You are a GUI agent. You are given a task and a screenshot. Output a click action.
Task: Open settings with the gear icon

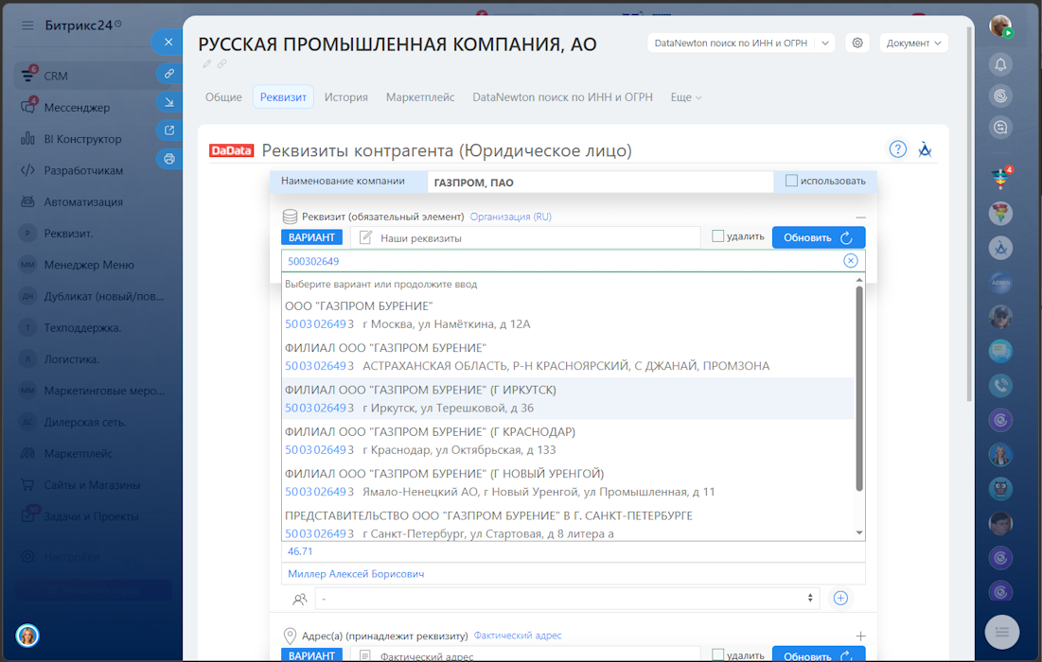[x=857, y=43]
